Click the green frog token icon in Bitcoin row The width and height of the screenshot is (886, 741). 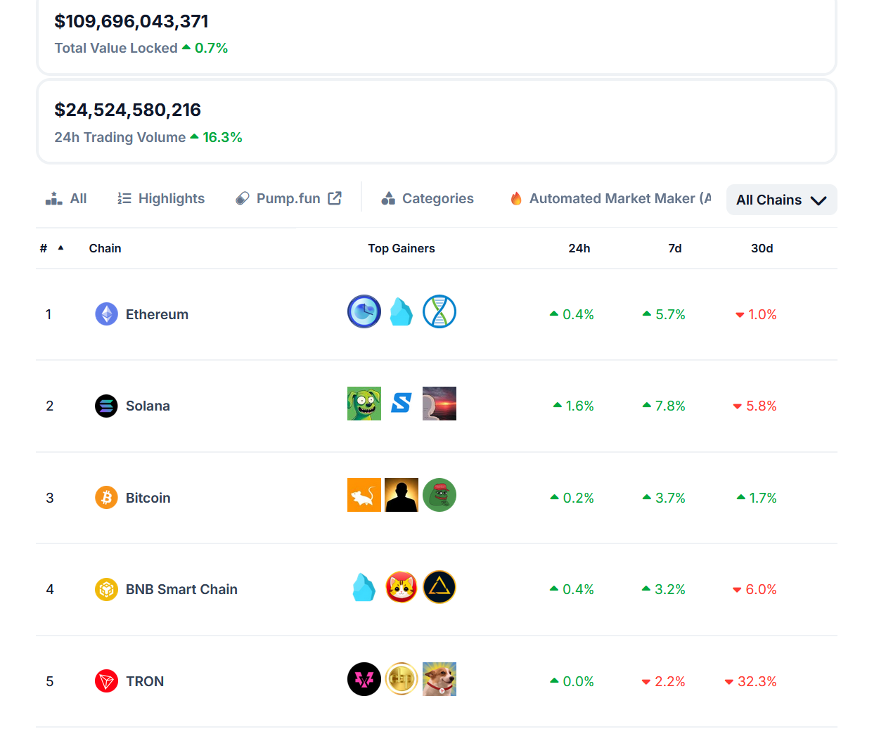439,495
